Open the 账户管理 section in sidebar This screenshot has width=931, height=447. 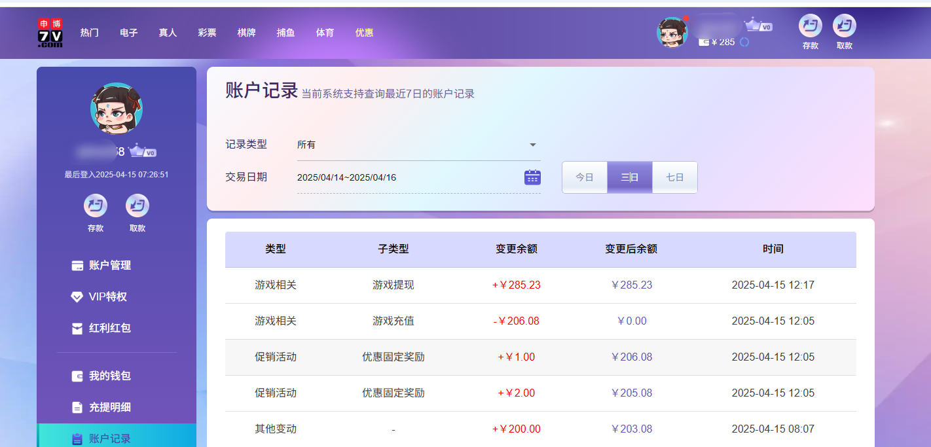click(111, 265)
